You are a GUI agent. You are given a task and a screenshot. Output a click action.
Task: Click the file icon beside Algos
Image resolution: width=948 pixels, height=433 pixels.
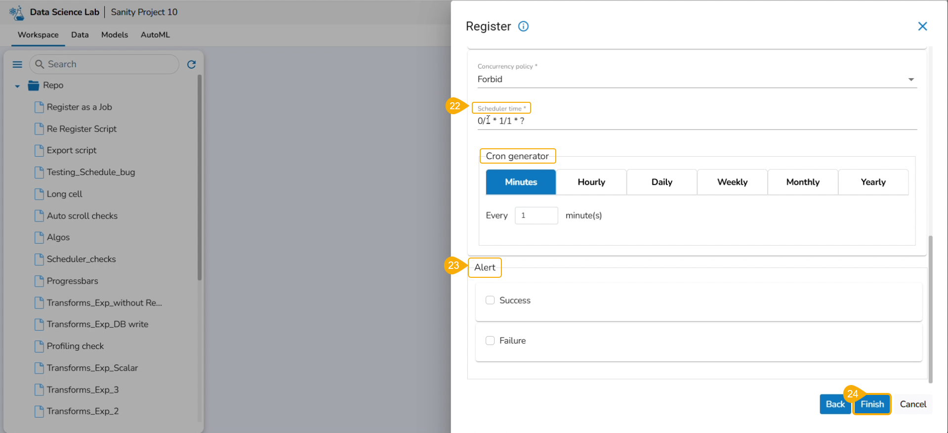click(39, 237)
